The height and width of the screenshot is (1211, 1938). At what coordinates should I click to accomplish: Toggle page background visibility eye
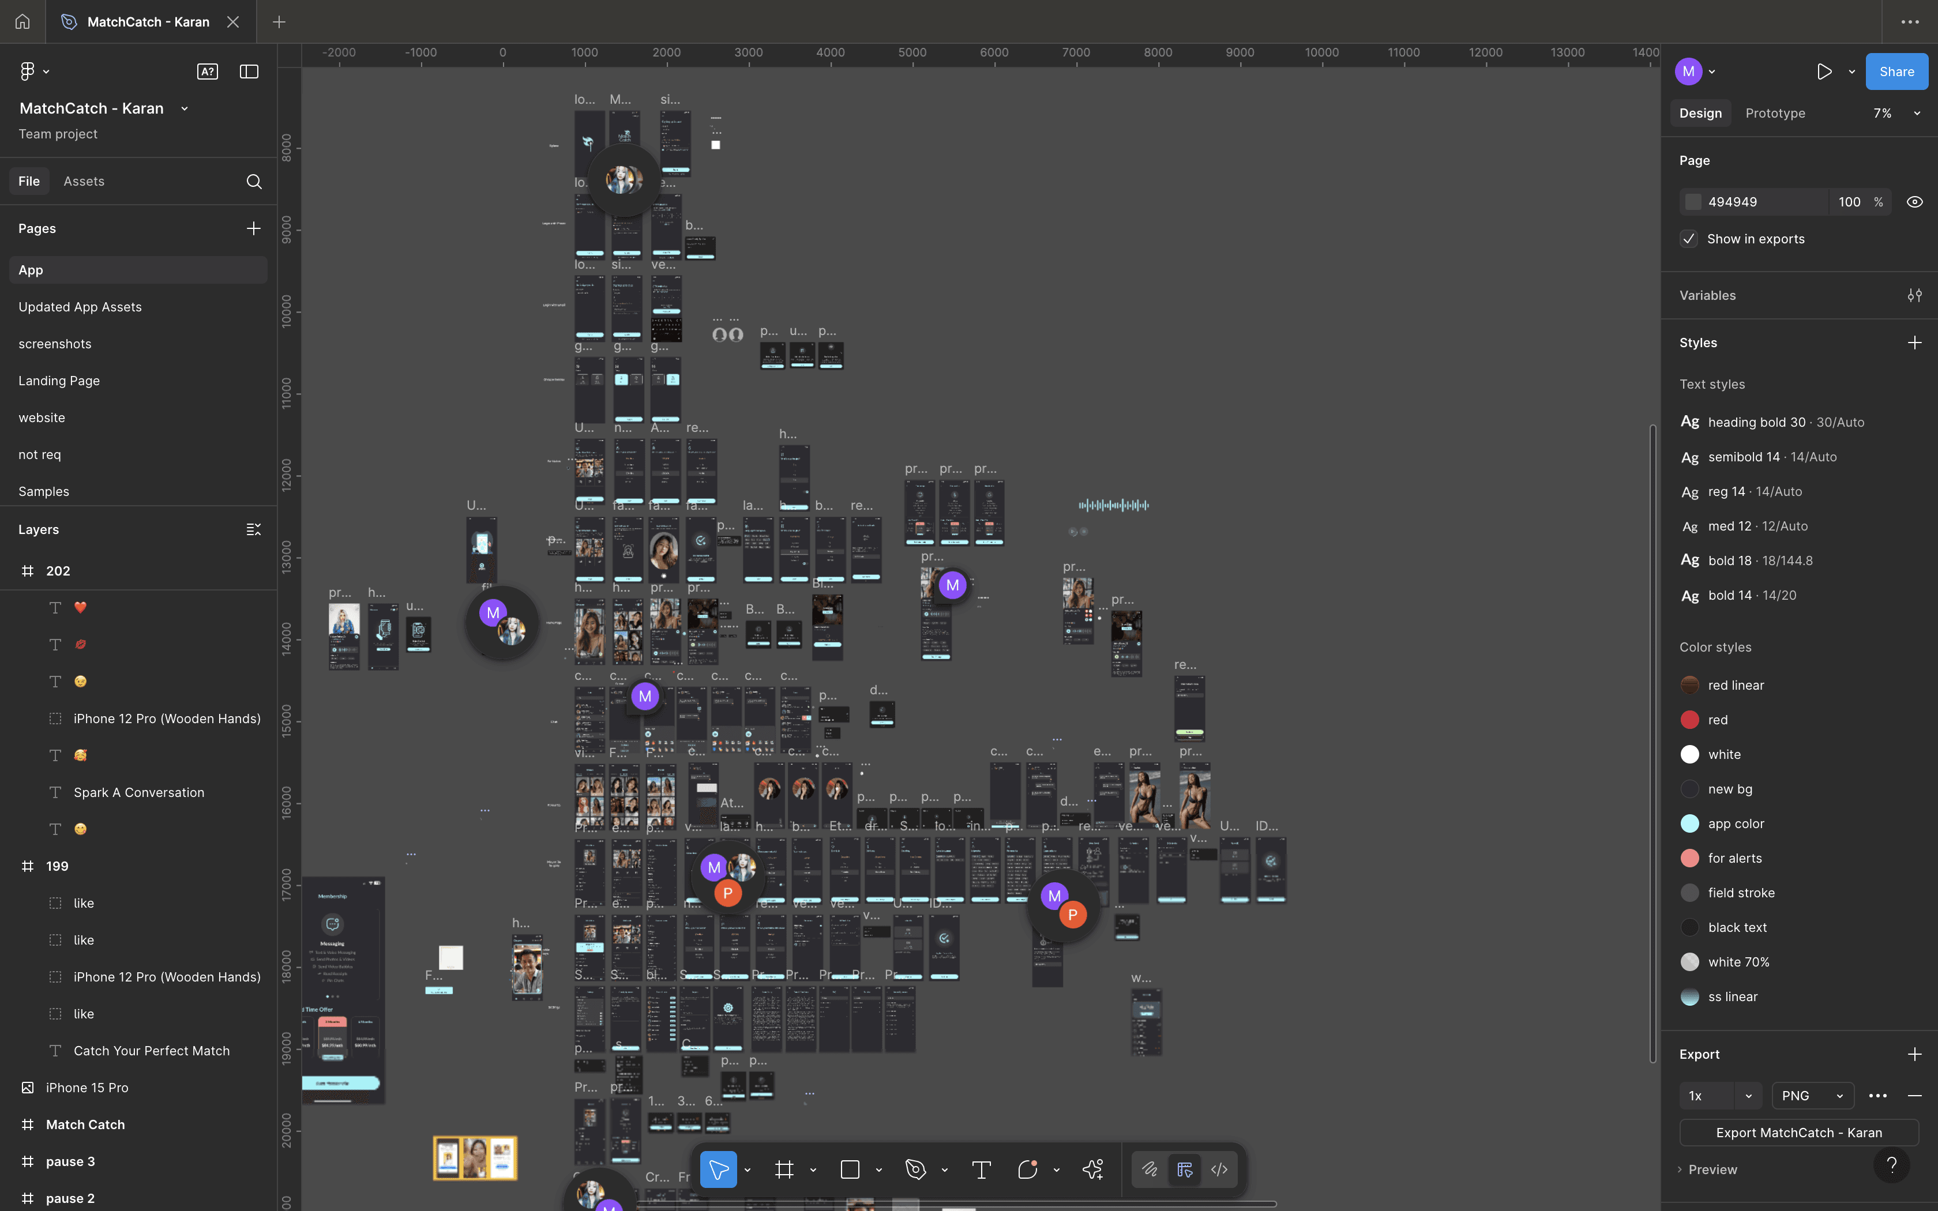tap(1914, 202)
